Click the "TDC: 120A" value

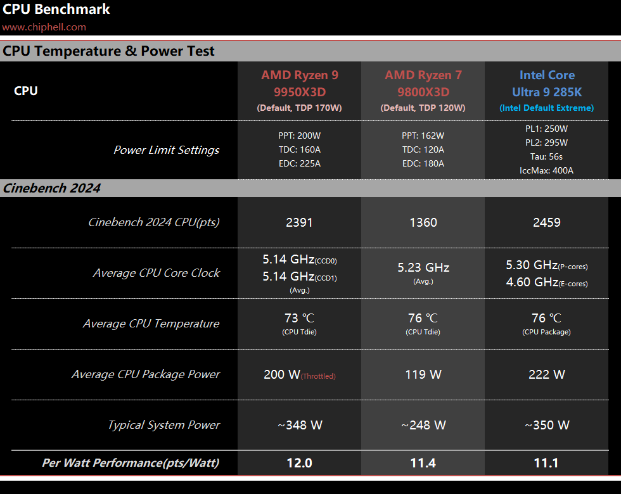click(423, 149)
